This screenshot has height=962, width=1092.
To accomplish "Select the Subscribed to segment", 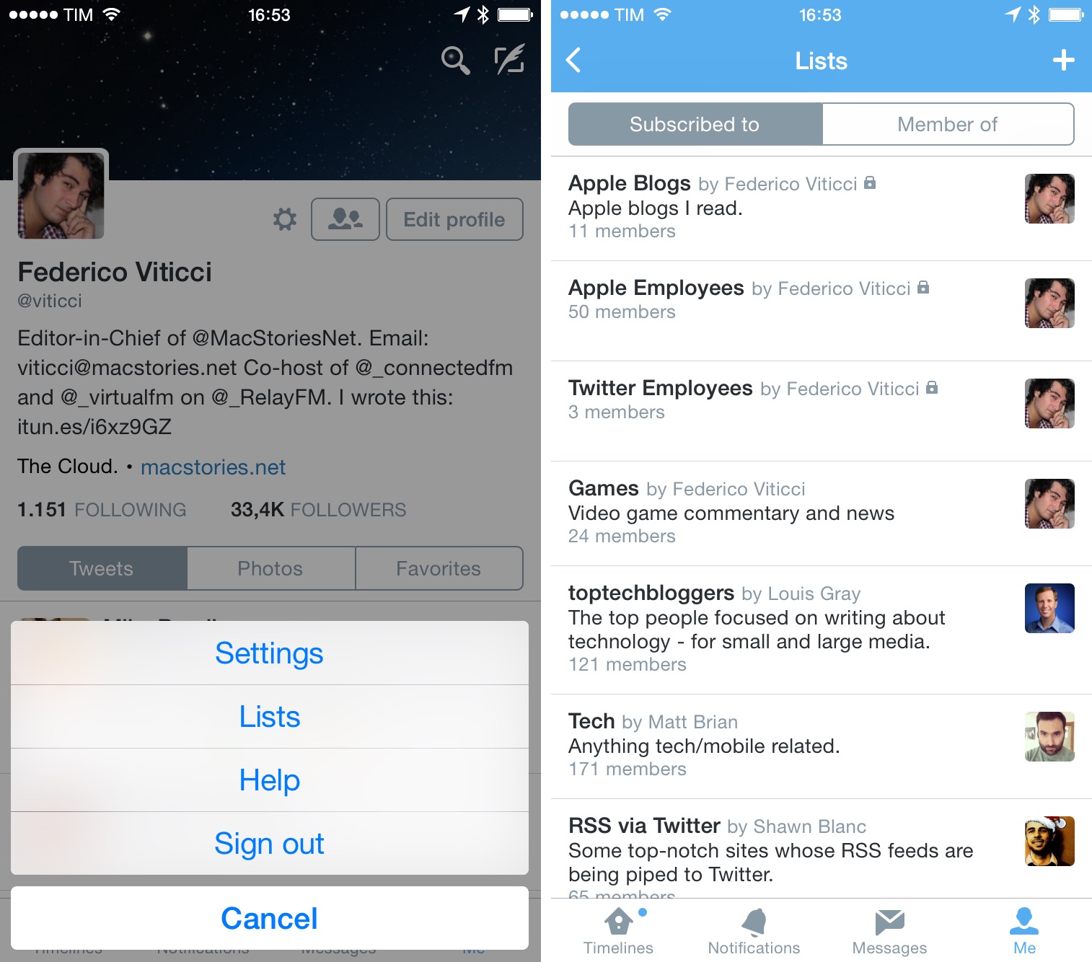I will coord(695,124).
